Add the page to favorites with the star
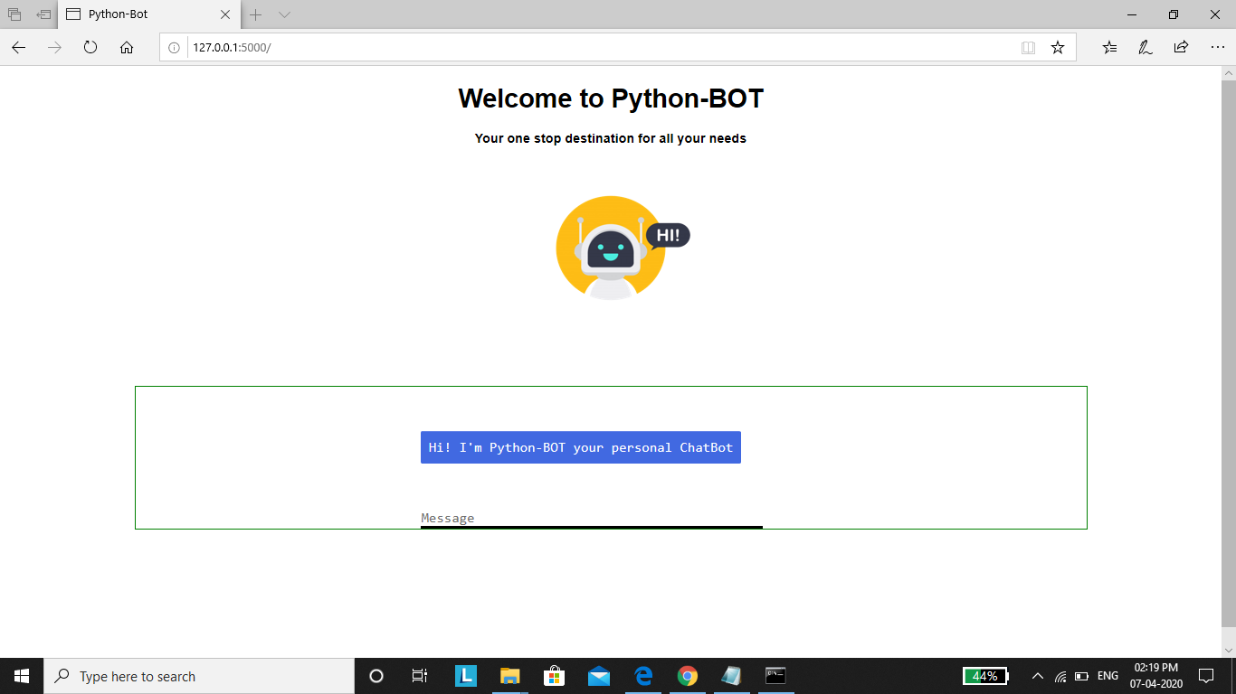The image size is (1236, 694). point(1057,47)
